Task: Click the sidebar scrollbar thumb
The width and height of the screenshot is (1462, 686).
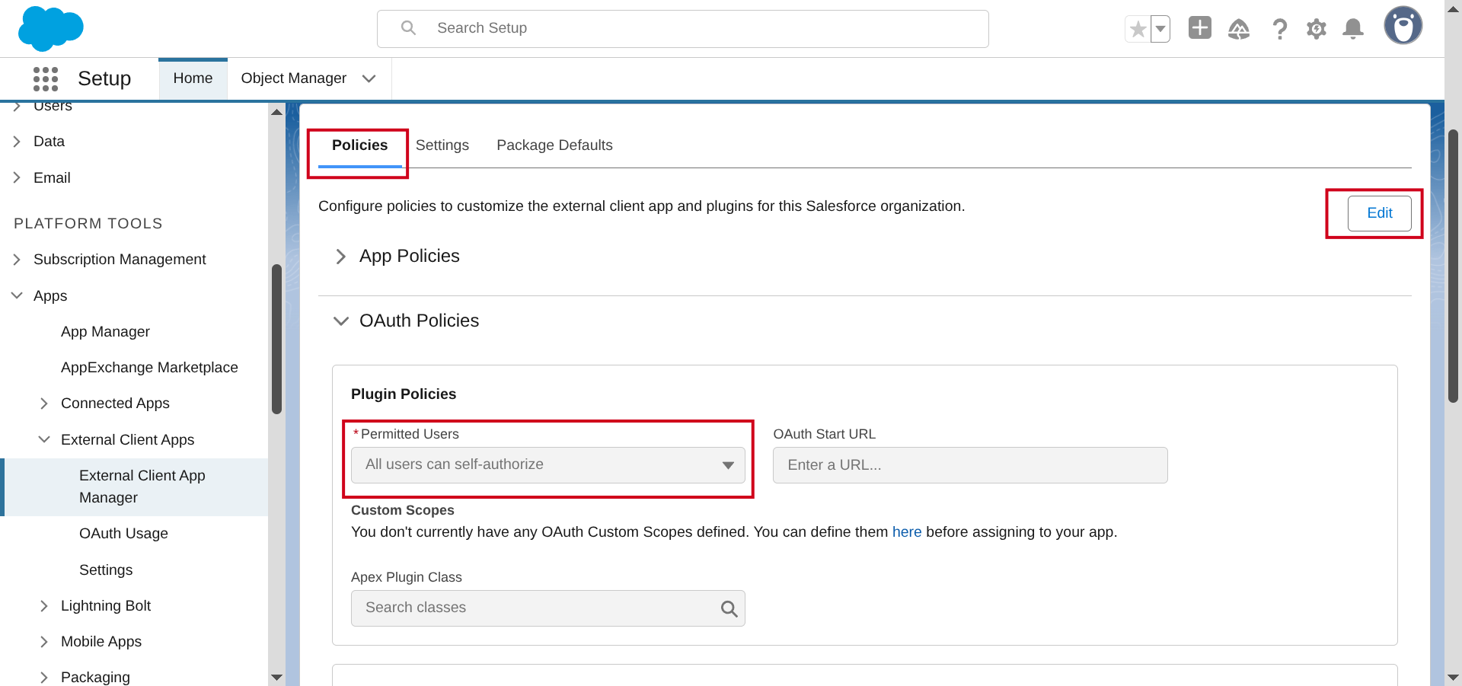Action: click(x=276, y=339)
